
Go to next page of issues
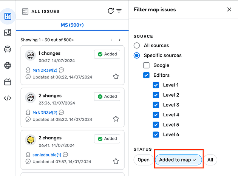tap(120, 40)
